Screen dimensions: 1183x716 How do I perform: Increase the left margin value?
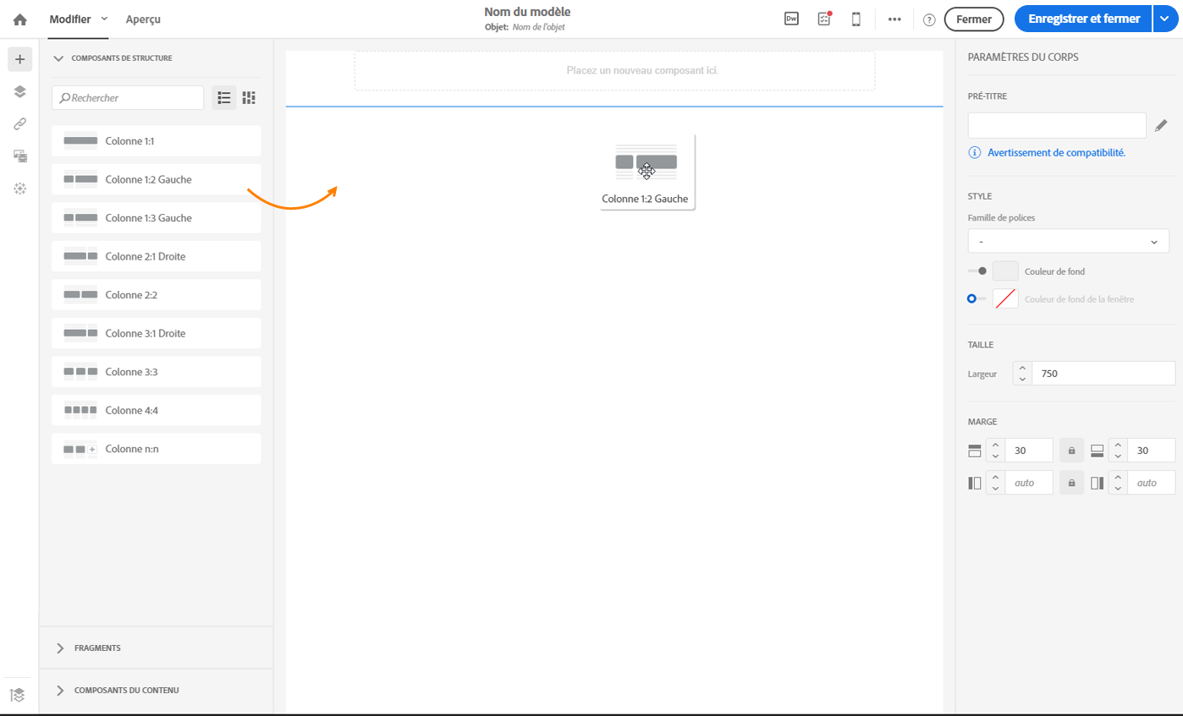point(995,477)
